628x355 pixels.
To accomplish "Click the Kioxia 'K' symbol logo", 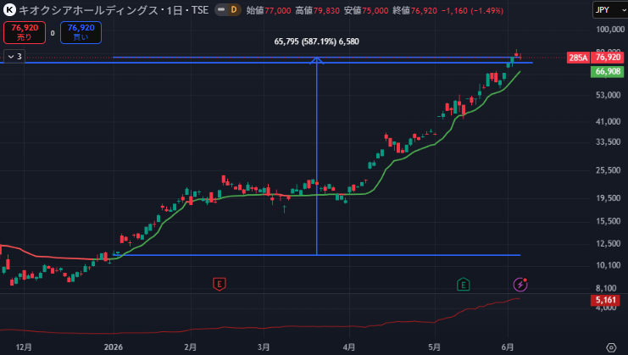I will tap(9, 10).
